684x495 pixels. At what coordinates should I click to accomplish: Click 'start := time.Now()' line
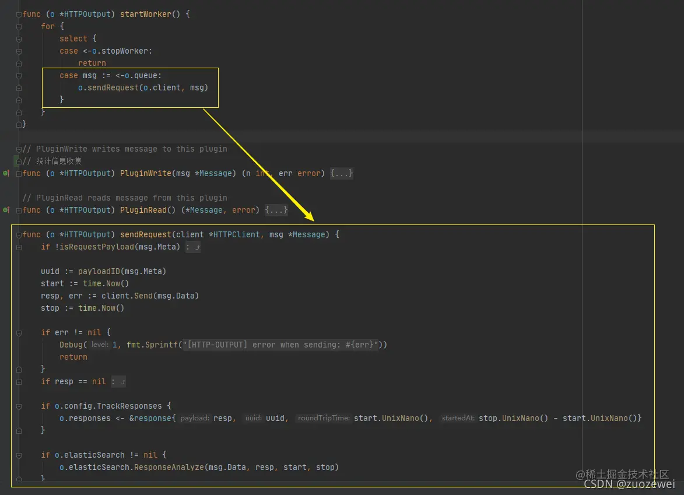coord(85,283)
